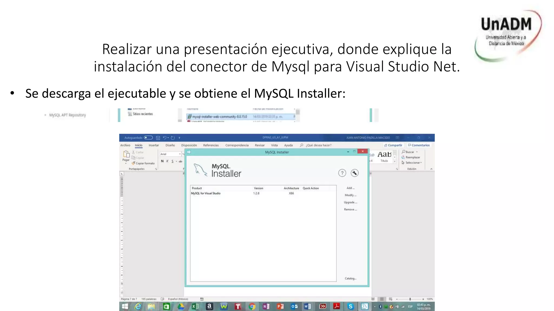Open Adobe Acrobat Reader from the taskbar
The height and width of the screenshot is (311, 554).
336,306
